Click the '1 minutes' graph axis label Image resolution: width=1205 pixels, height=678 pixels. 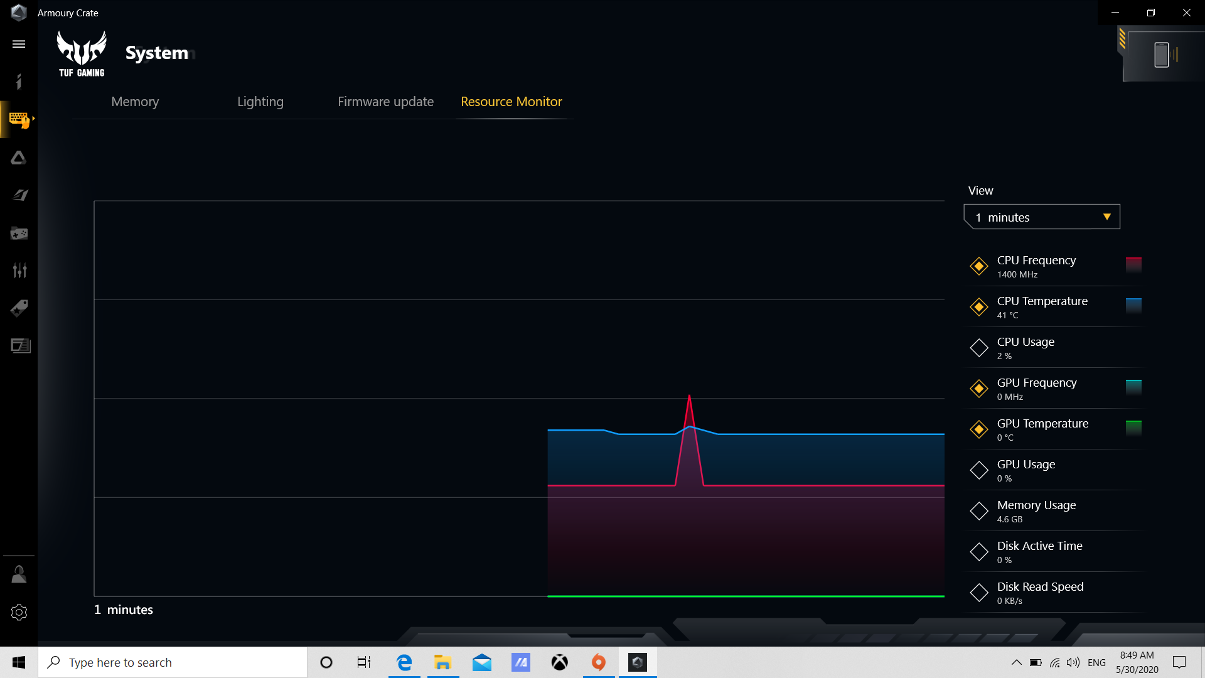point(124,610)
